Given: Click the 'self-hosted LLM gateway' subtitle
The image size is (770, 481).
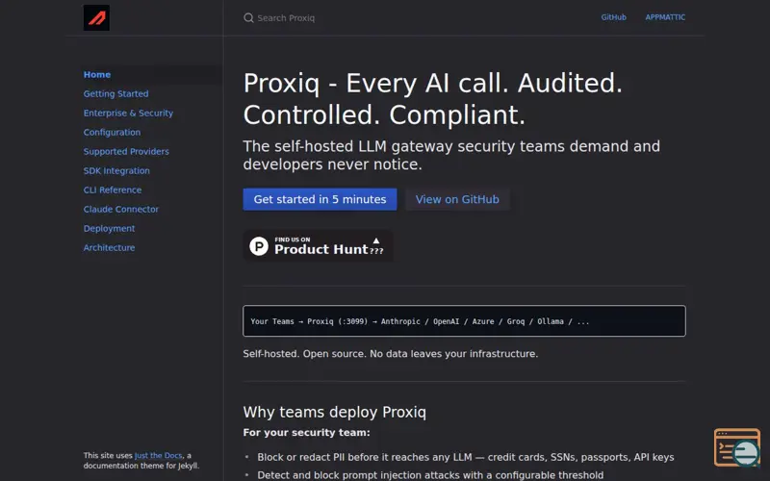Looking at the screenshot, I should click(x=451, y=155).
